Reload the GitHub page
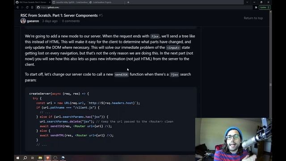Screen dimensions: 286x161 (x=27, y=8)
